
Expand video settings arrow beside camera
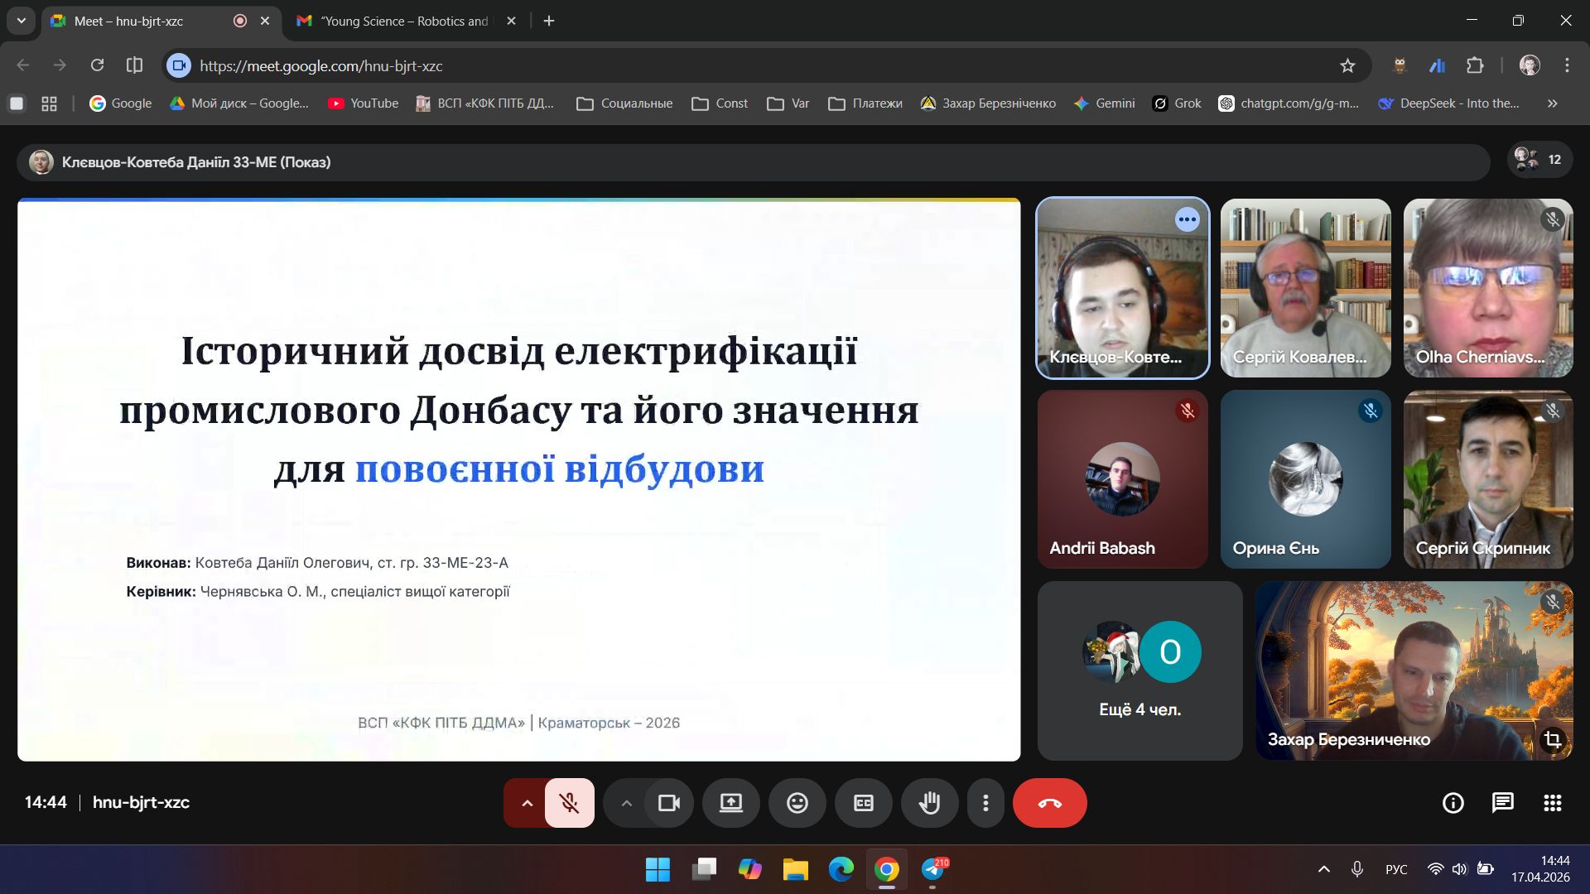(x=626, y=803)
